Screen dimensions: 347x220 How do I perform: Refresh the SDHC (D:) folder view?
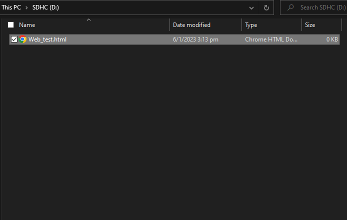(266, 8)
